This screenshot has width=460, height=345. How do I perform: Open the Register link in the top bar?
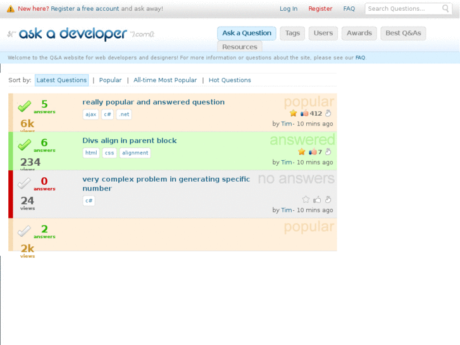(x=320, y=9)
